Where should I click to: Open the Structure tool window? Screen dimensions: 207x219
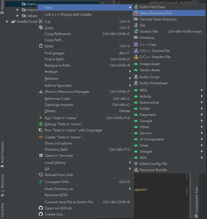2,185
